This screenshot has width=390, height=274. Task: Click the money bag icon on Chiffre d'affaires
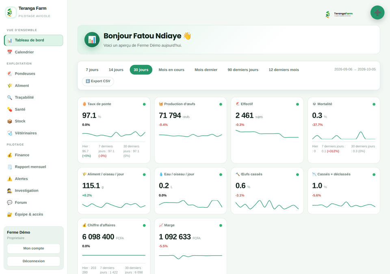pyautogui.click(x=84, y=225)
